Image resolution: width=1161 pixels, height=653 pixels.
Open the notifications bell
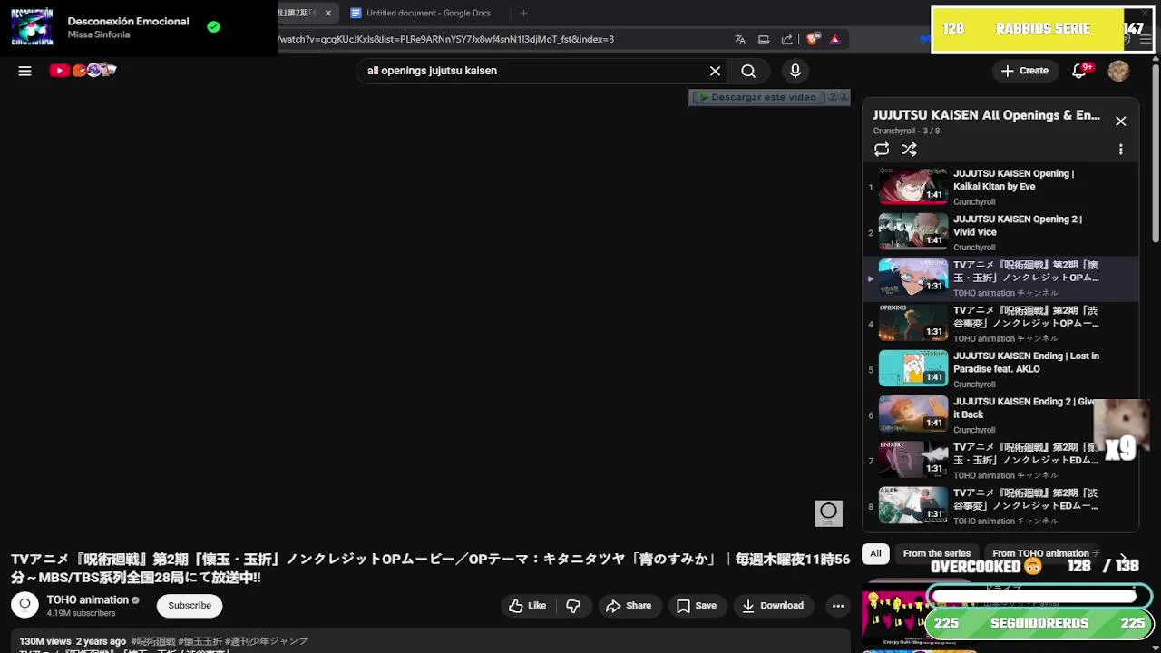click(x=1079, y=71)
